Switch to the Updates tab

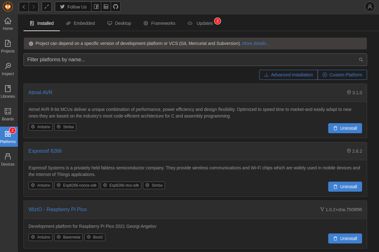(x=201, y=23)
